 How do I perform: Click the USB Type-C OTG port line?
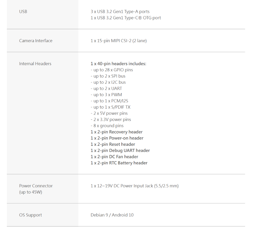126,18
